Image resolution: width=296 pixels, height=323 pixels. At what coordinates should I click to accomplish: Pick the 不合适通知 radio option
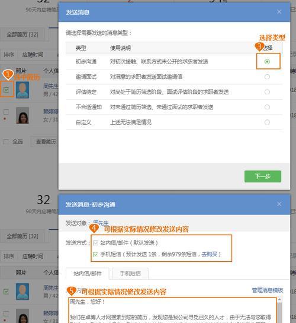267,107
